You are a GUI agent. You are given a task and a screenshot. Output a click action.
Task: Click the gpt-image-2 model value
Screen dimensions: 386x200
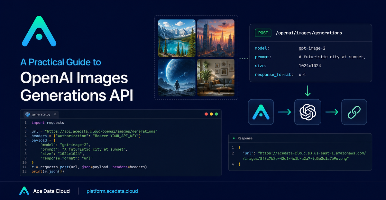(312, 48)
